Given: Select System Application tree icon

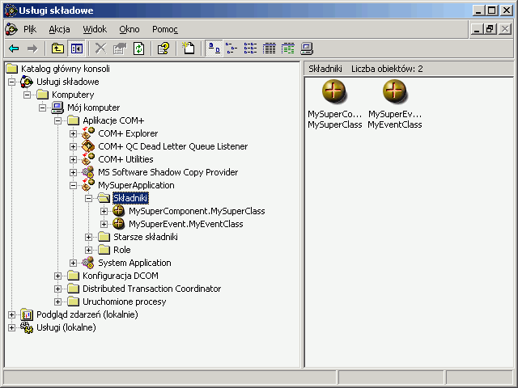Looking at the screenshot, I should coord(88,263).
